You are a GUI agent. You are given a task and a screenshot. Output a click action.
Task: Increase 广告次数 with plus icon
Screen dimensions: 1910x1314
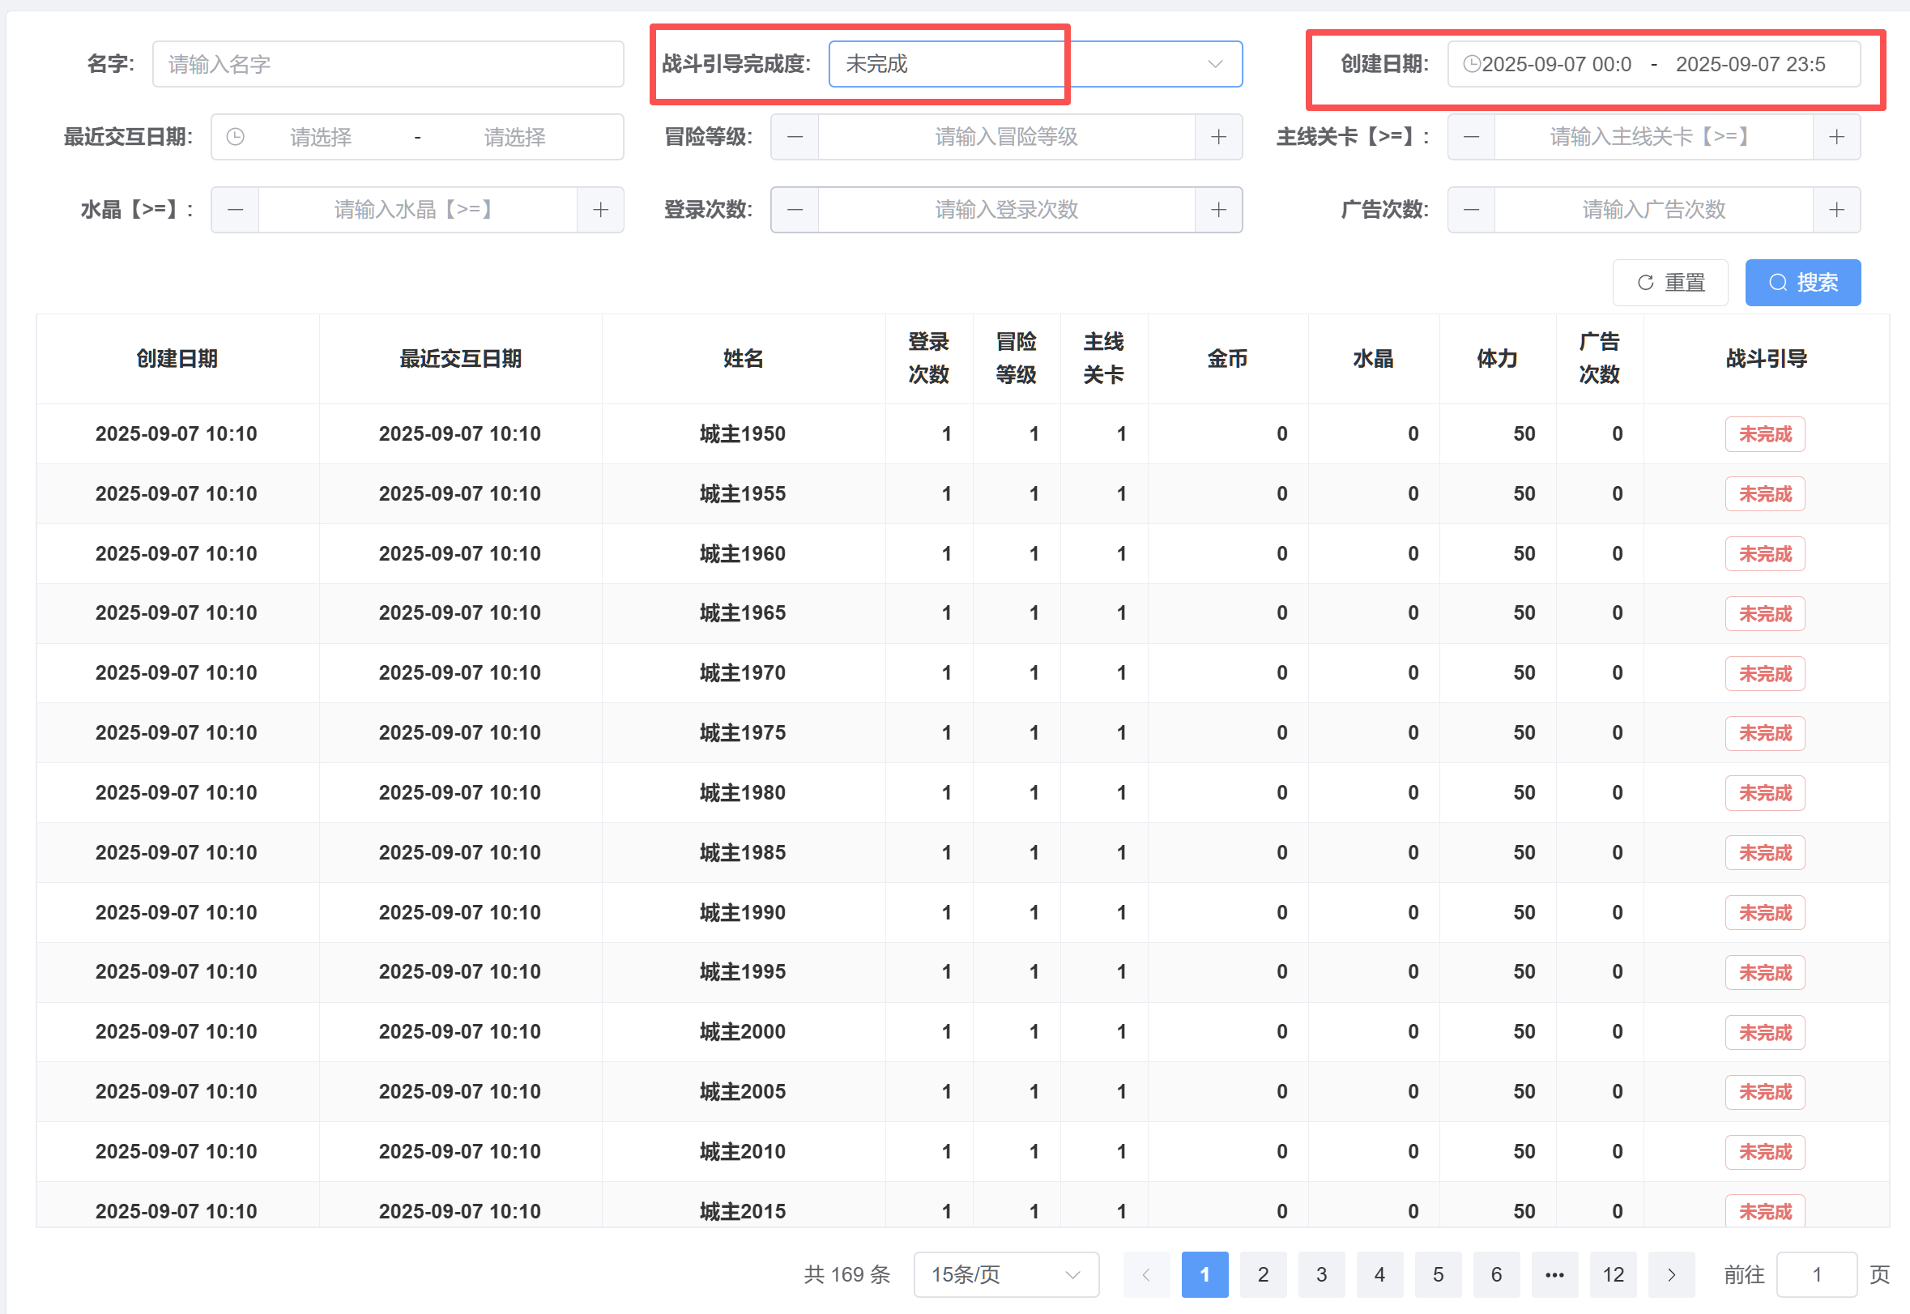1836,210
